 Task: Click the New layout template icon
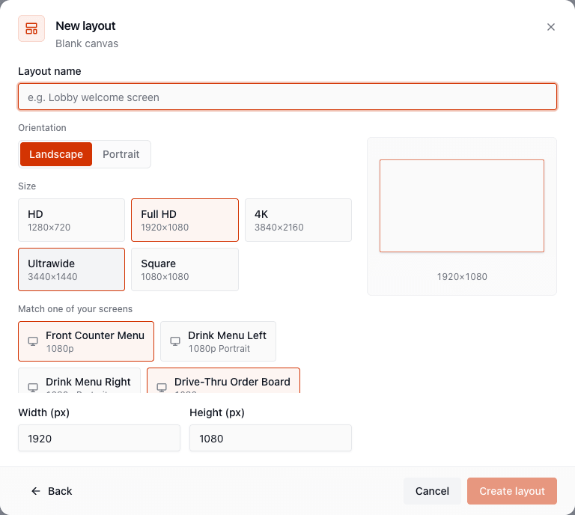pyautogui.click(x=31, y=28)
